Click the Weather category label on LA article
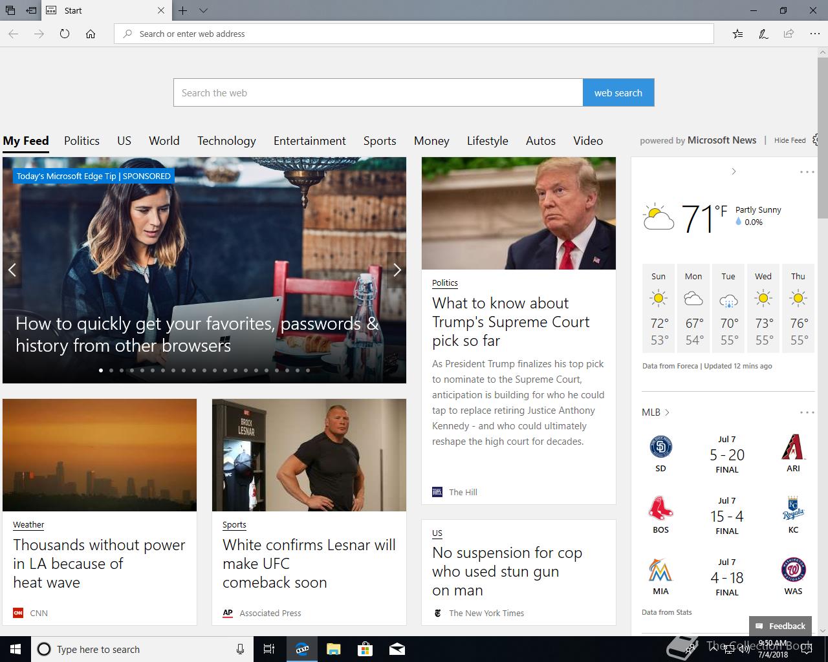This screenshot has height=662, width=828. [28, 524]
